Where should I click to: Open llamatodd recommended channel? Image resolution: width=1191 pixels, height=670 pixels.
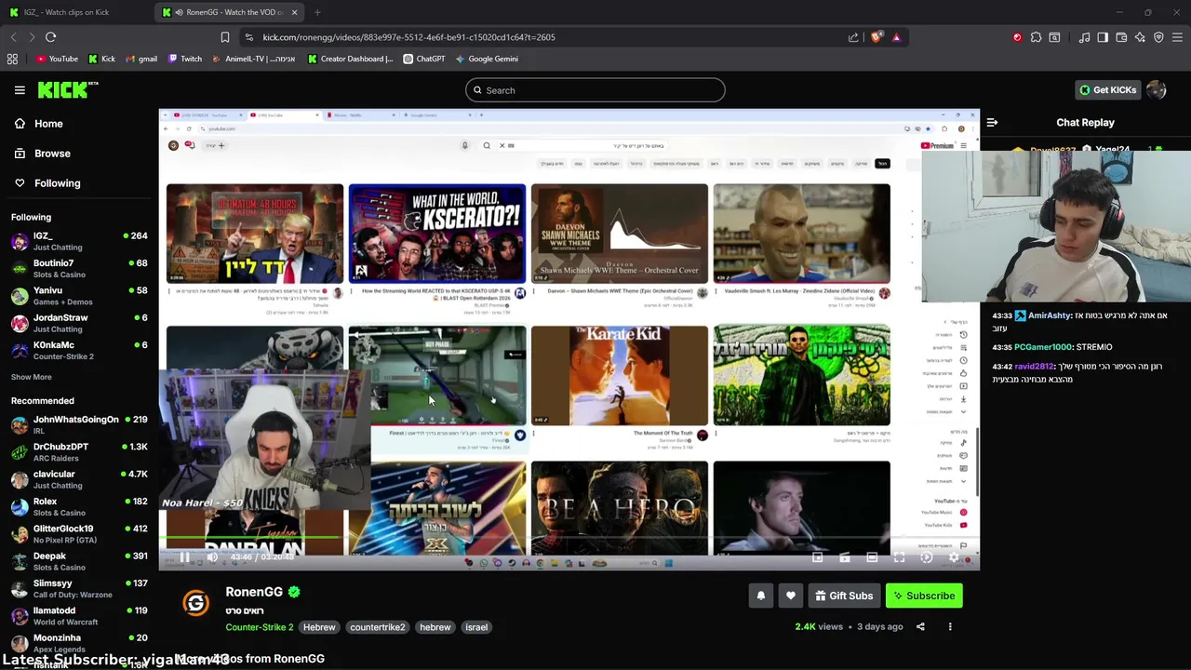[x=79, y=616]
